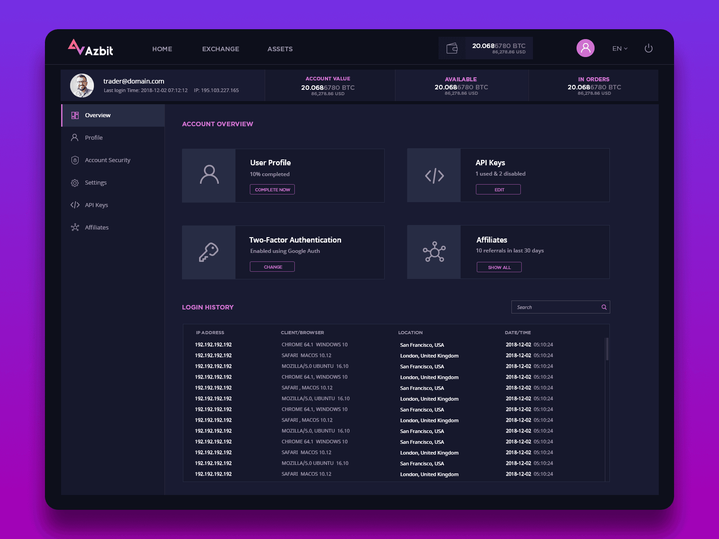Click Complete Now on User Profile card

[272, 189]
